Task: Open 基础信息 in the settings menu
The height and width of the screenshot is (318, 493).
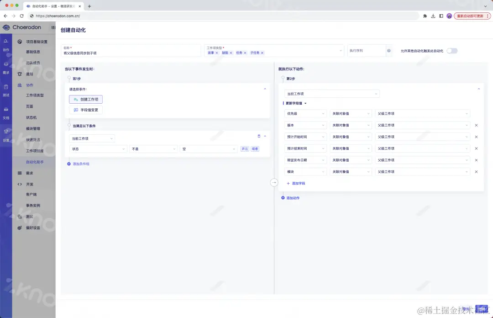Action: [33, 52]
